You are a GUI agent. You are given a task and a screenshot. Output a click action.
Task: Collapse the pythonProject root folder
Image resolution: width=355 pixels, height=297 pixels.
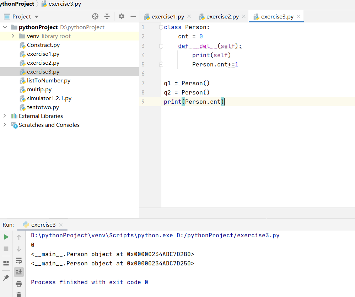(x=5, y=27)
